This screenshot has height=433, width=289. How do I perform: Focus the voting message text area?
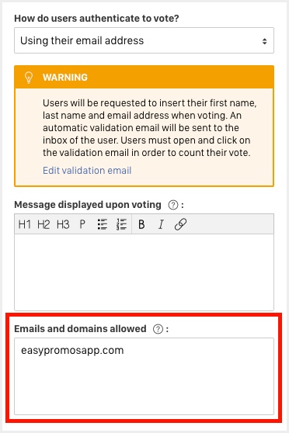pos(144,272)
